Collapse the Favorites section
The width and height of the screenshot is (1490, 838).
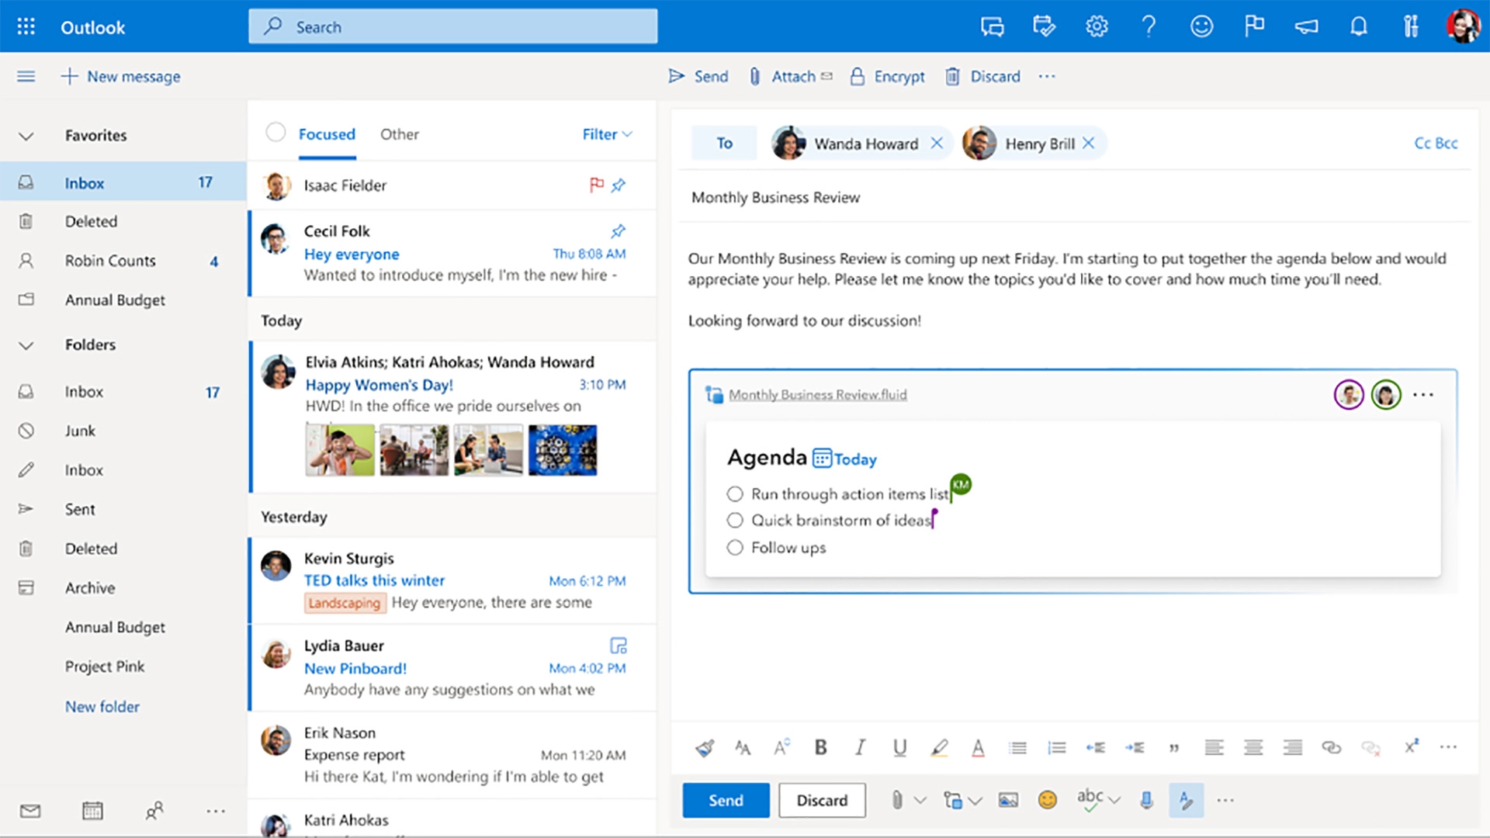(26, 136)
